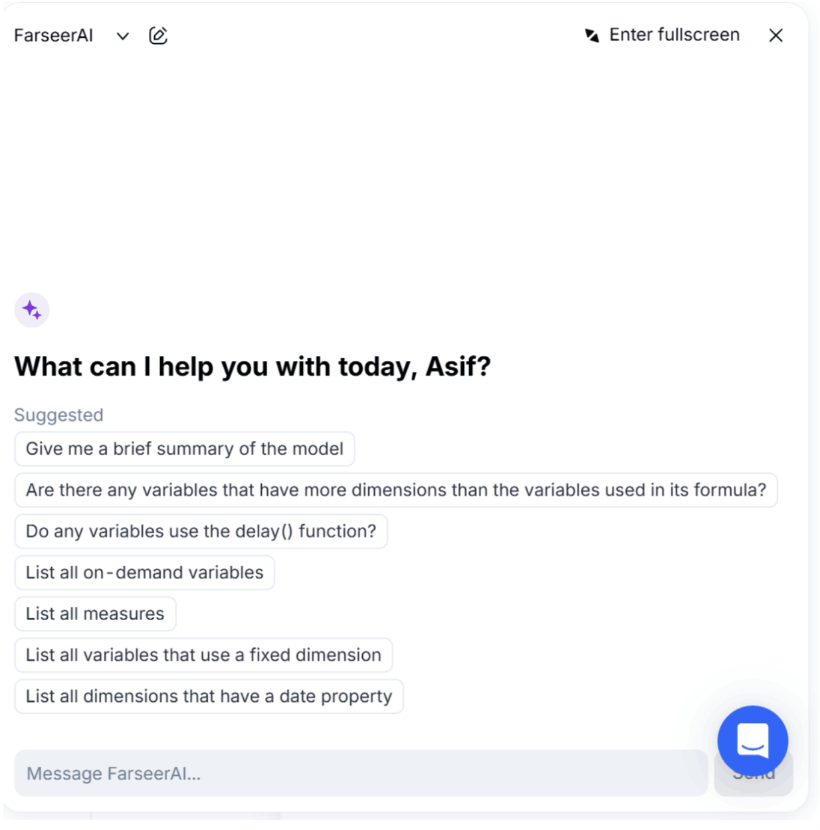The width and height of the screenshot is (820, 830).
Task: Click the FarseerAI title text
Action: pyautogui.click(x=54, y=36)
